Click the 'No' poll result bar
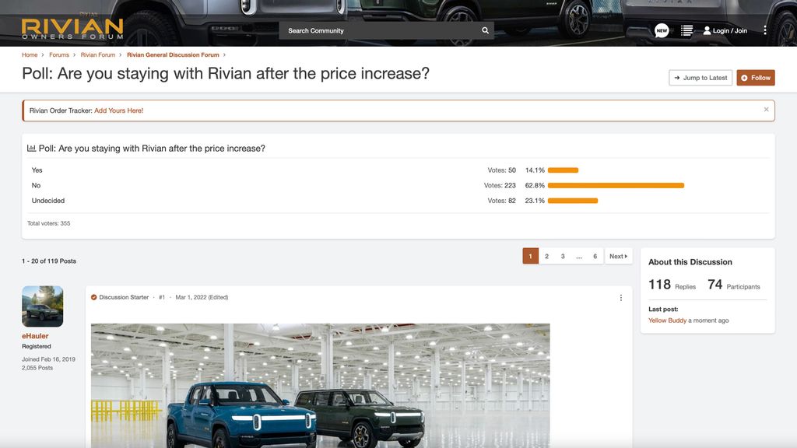797x448 pixels. click(616, 185)
